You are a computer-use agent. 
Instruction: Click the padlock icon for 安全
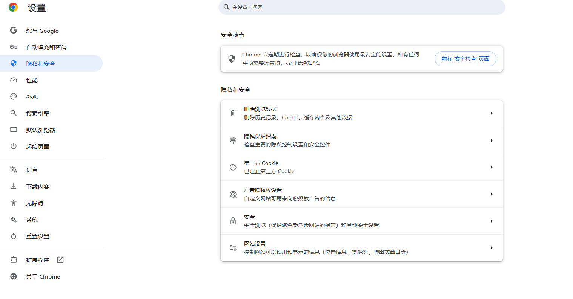click(x=233, y=221)
